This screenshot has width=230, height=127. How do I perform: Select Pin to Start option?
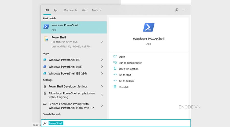click(125, 75)
